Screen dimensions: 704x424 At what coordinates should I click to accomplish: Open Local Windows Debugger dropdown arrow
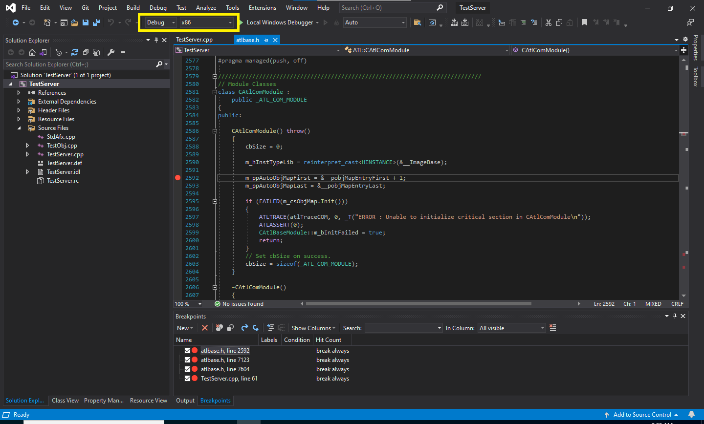[x=317, y=22]
